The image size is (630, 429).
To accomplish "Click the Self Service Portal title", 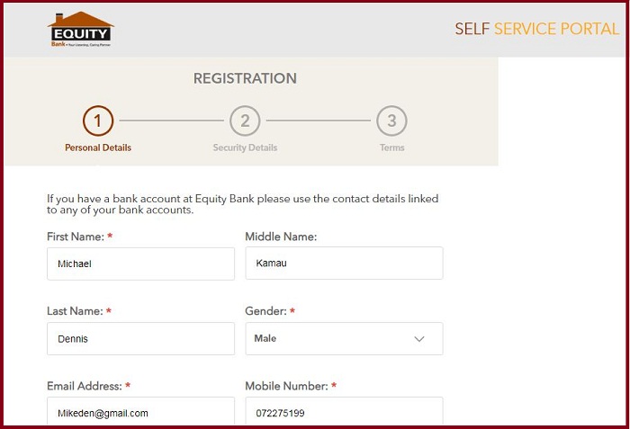I will point(536,29).
